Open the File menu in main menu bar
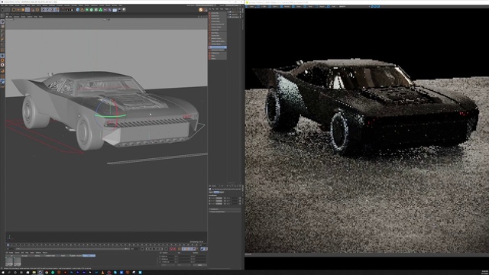Image resolution: width=489 pixels, height=275 pixels. pos(2,5)
